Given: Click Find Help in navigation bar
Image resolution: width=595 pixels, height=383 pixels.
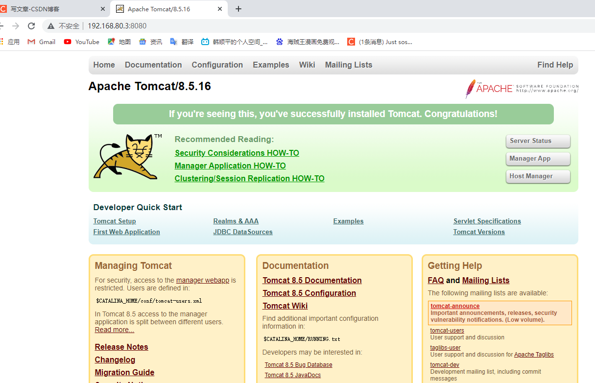Looking at the screenshot, I should [555, 65].
